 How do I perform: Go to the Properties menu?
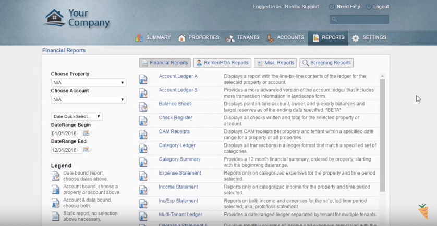pyautogui.click(x=199, y=38)
